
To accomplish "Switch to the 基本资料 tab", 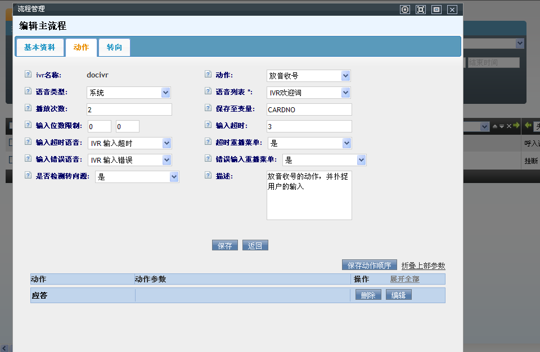I will [39, 48].
